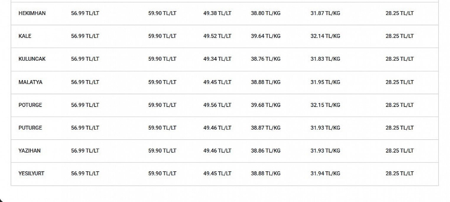Select MALATYA's 56.99 TL/LT price cell

coord(85,82)
